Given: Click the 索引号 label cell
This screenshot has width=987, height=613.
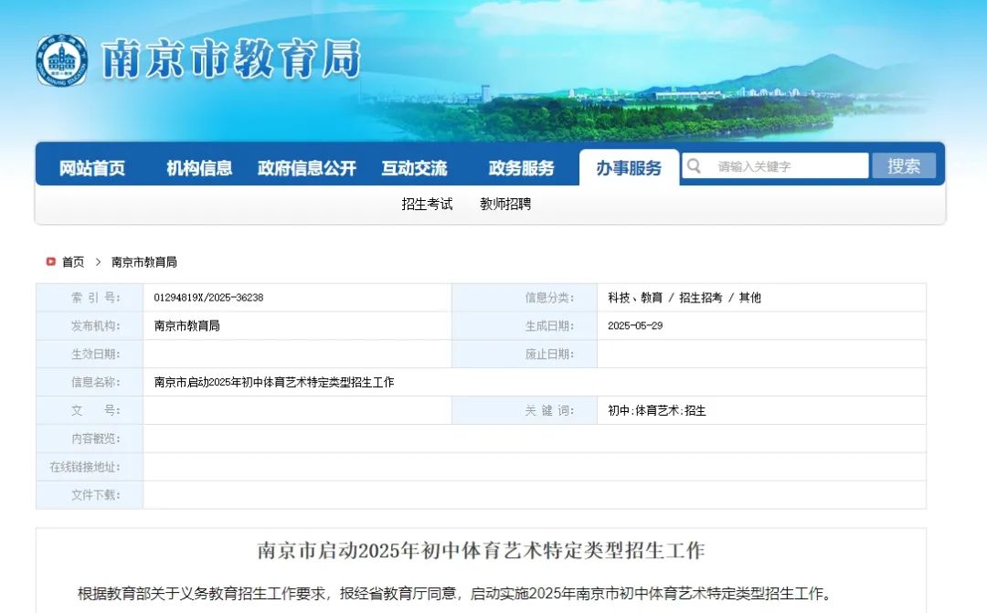Looking at the screenshot, I should point(90,298).
